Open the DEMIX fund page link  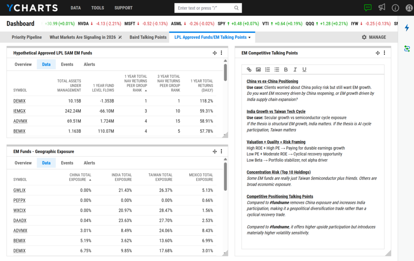click(20, 100)
